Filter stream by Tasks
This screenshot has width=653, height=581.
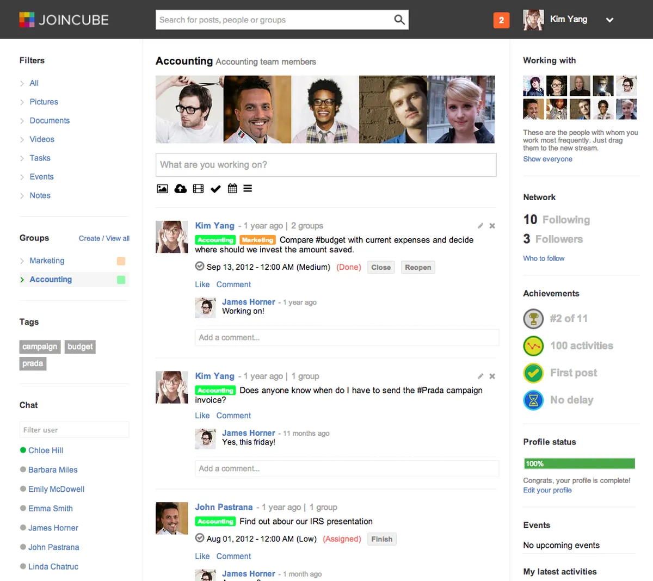tap(40, 158)
